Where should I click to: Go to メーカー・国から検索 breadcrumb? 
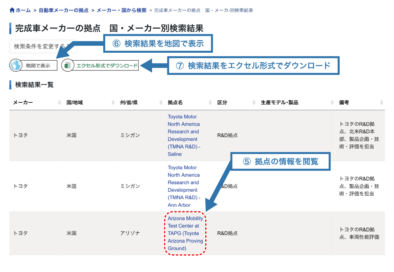tap(121, 10)
